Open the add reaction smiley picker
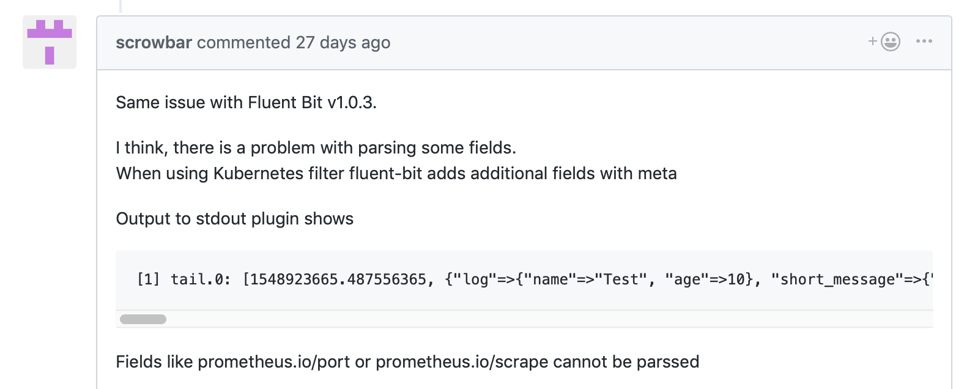The height and width of the screenshot is (389, 975). pos(884,42)
